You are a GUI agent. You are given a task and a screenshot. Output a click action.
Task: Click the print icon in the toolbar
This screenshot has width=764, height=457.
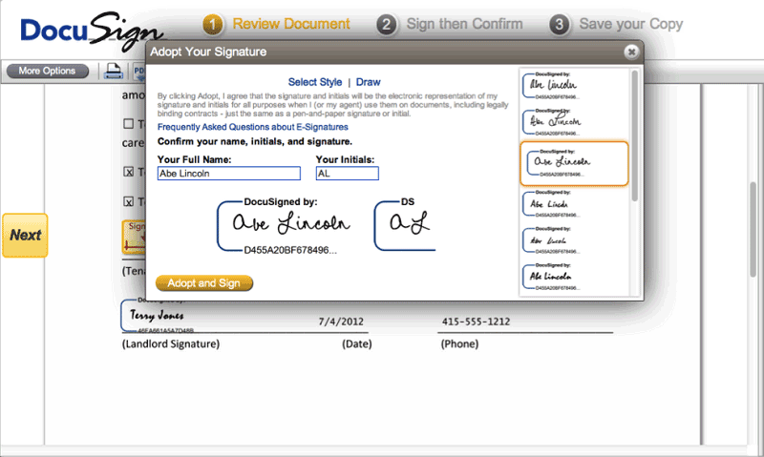pyautogui.click(x=114, y=71)
